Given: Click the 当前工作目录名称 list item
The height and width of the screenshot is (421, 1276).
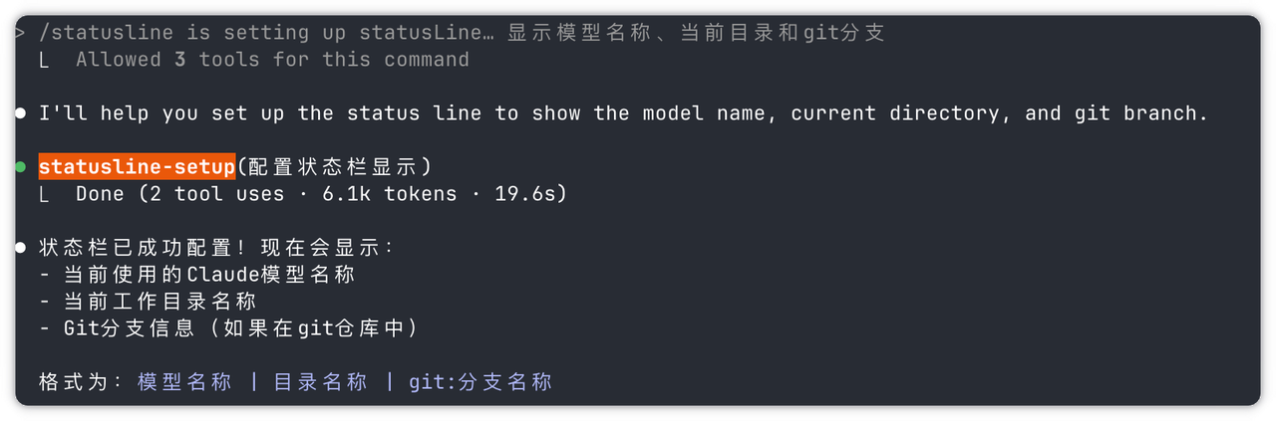Looking at the screenshot, I should click(x=159, y=302).
